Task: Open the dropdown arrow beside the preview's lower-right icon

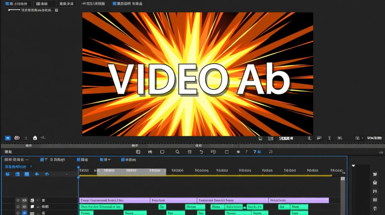Action: coord(363,138)
